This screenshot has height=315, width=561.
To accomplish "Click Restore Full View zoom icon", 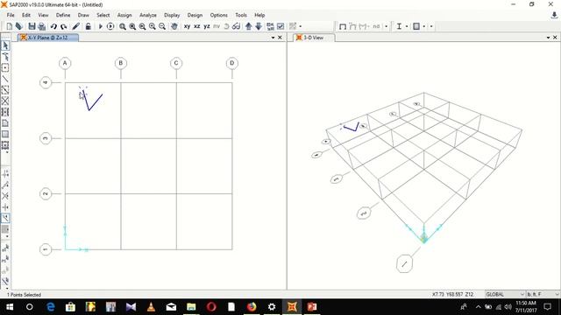I will (x=132, y=26).
